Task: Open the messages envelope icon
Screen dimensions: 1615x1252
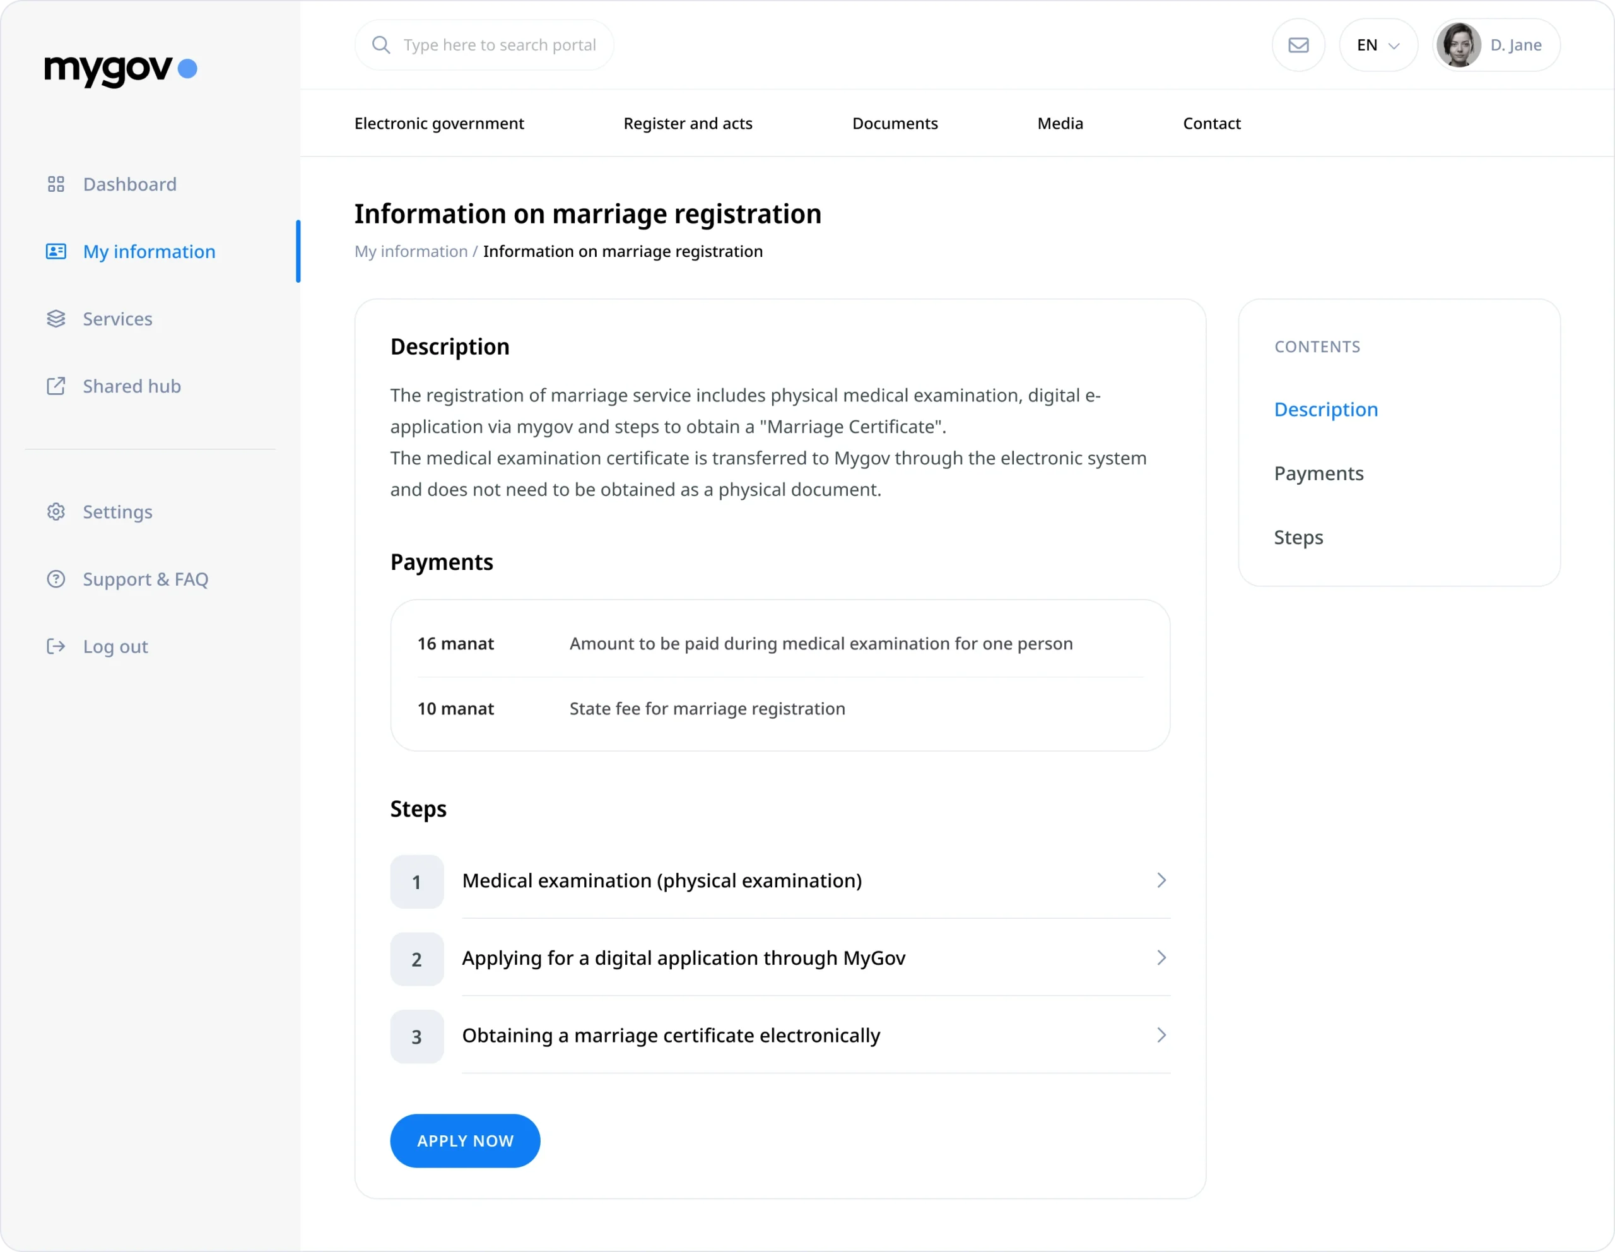Action: pyautogui.click(x=1298, y=44)
